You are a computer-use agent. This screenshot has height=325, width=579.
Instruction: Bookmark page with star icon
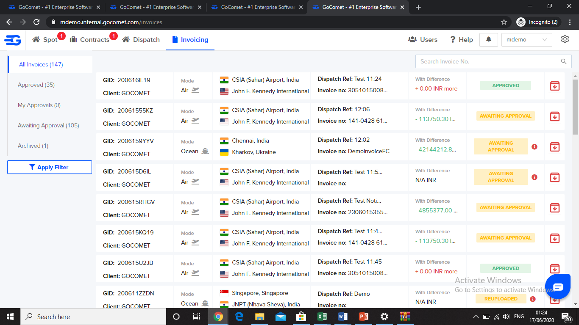504,22
